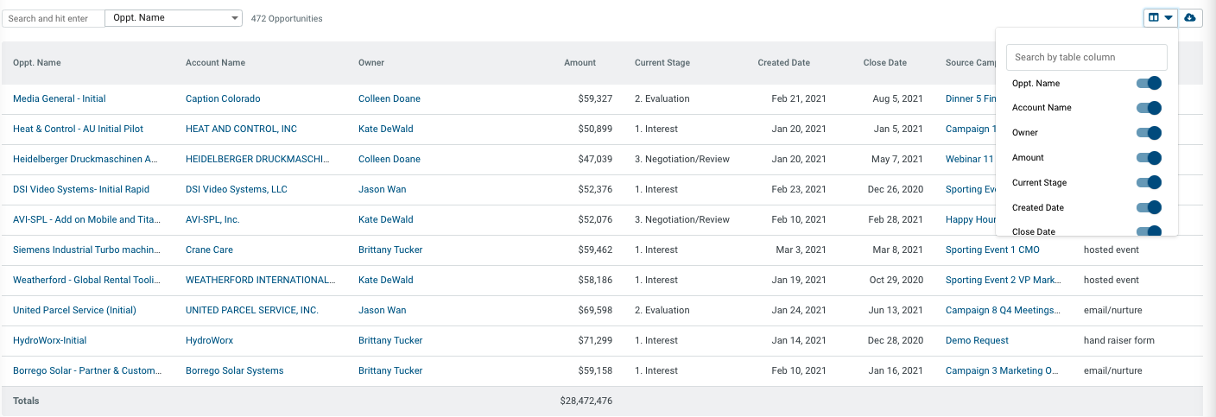
Task: Toggle the Account Name column switch
Action: (x=1149, y=108)
